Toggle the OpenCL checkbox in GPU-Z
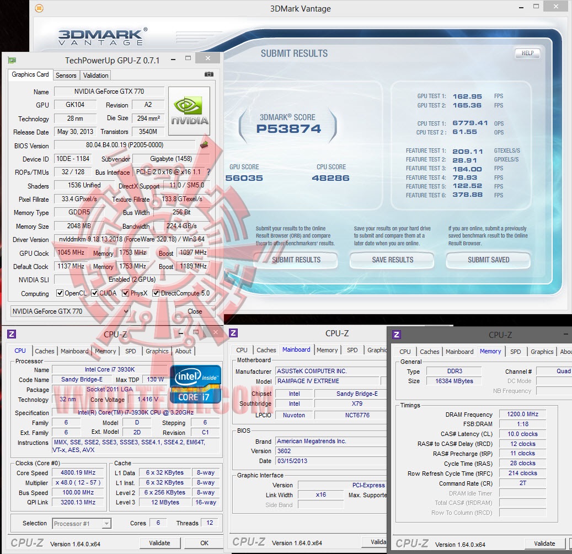The image size is (572, 554). (60, 293)
